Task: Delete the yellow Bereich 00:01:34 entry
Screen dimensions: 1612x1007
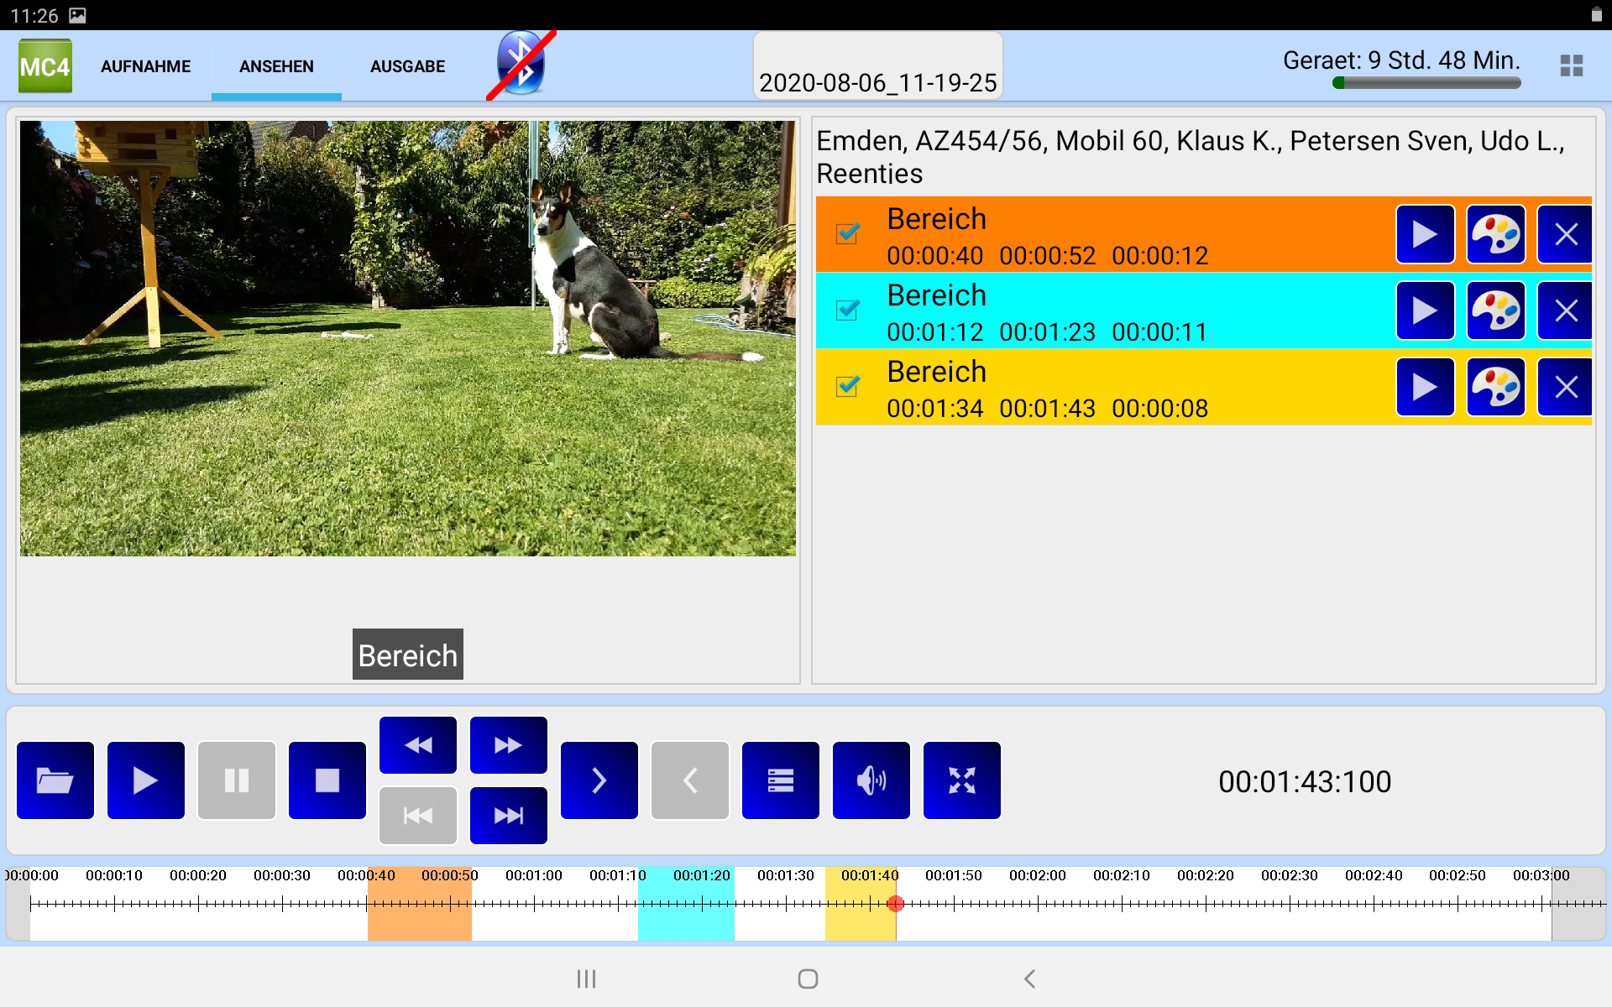Action: point(1565,387)
